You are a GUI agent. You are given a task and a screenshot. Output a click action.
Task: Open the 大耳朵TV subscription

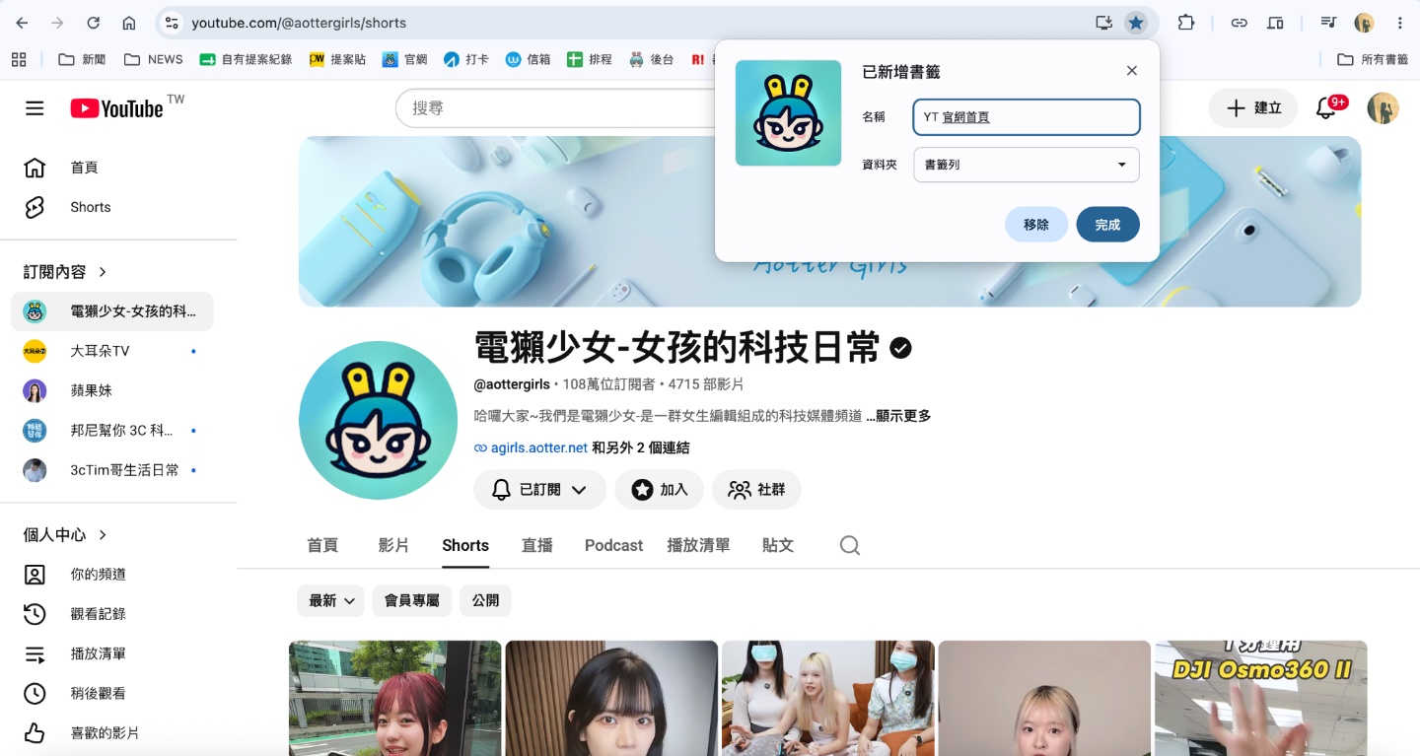tap(112, 351)
